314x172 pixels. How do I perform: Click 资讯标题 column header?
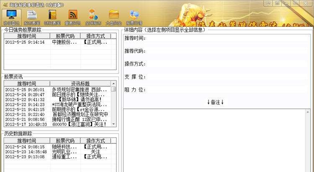click(80, 84)
